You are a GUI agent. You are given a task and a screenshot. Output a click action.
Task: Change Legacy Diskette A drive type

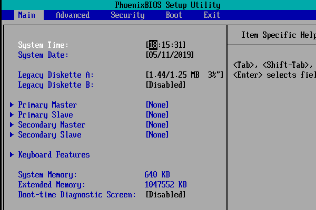(x=185, y=75)
